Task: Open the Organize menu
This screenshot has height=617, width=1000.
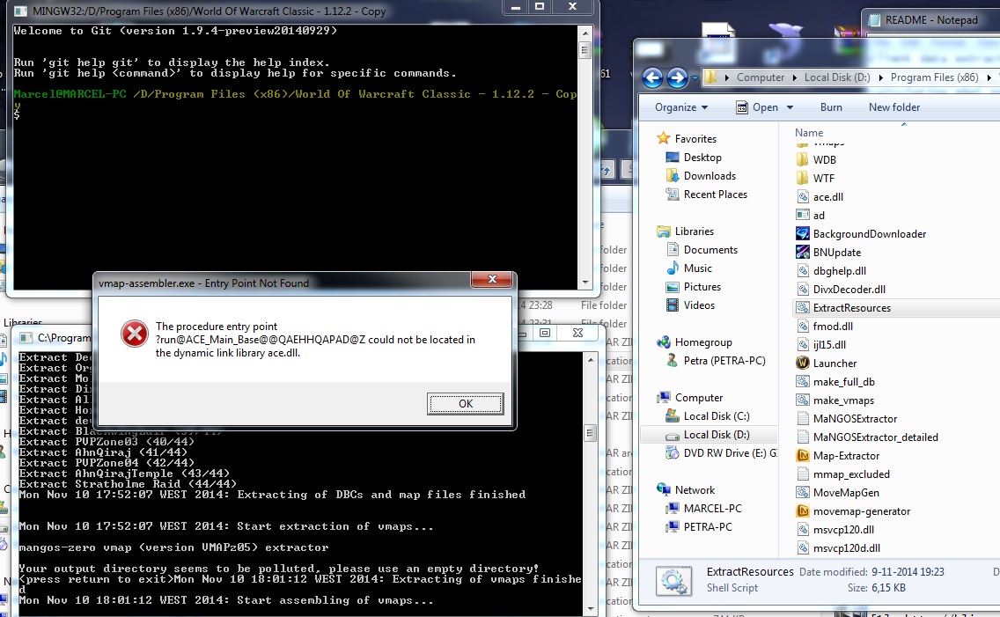Action: click(x=681, y=107)
